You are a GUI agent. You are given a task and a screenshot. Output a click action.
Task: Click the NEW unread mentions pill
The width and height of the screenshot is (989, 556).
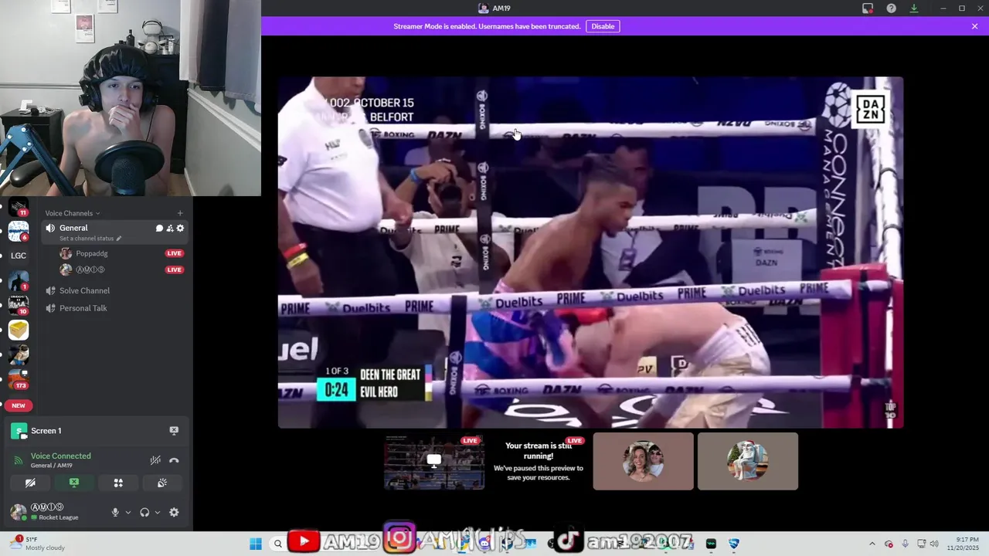[19, 405]
